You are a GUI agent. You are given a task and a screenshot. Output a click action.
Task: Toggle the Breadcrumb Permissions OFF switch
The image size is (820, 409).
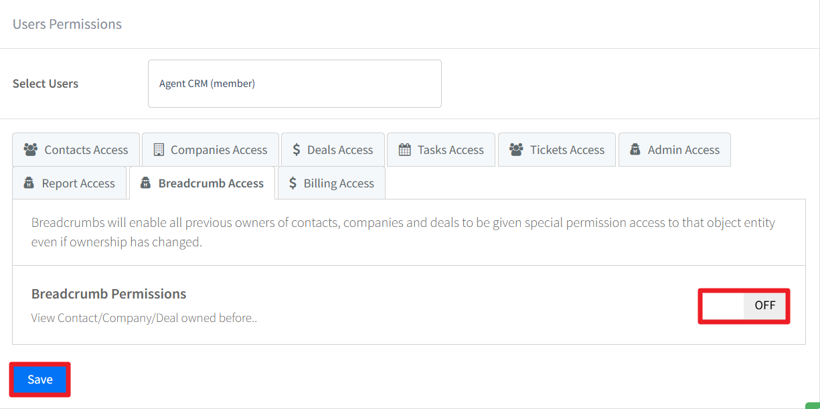744,306
